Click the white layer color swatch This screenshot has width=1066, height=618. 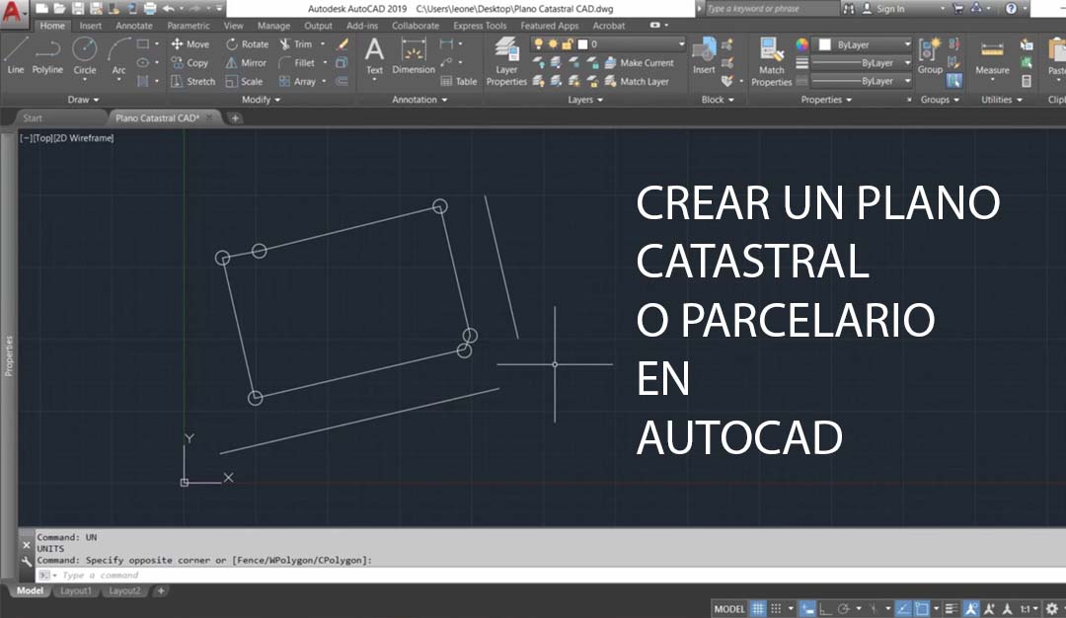click(x=582, y=44)
